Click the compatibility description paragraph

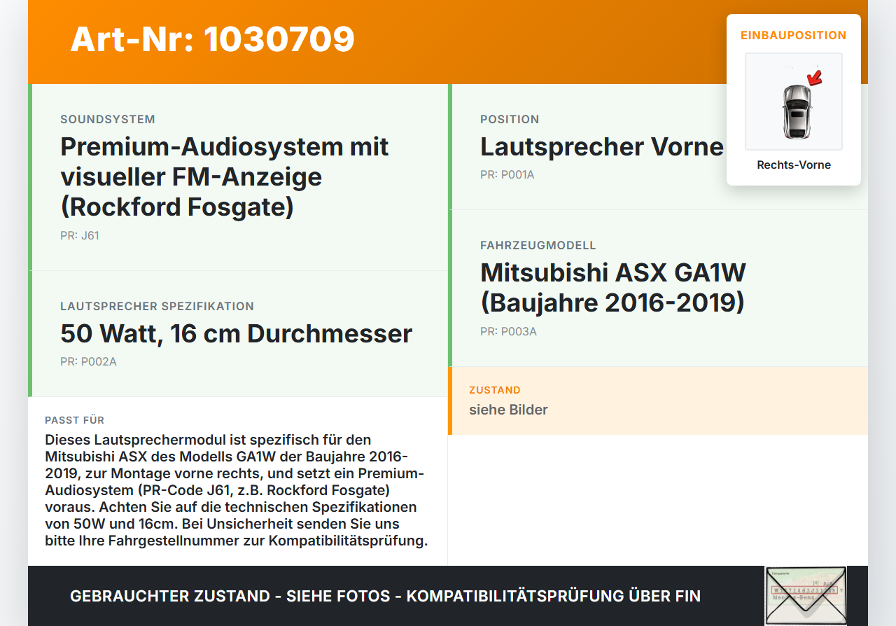pyautogui.click(x=237, y=490)
